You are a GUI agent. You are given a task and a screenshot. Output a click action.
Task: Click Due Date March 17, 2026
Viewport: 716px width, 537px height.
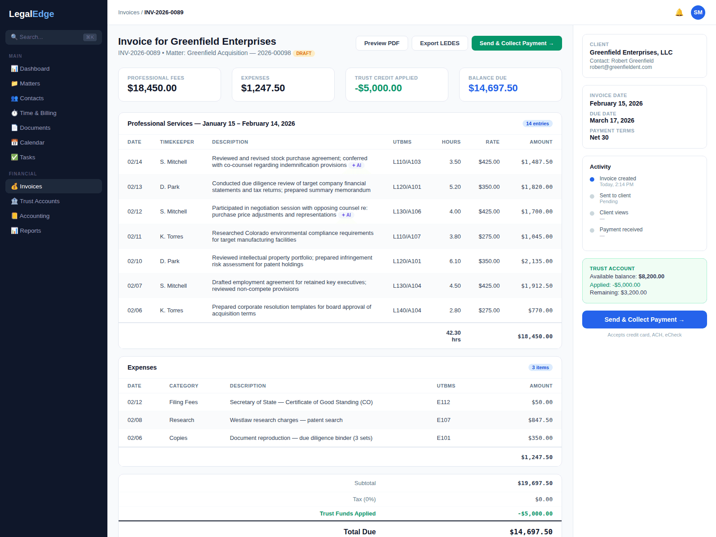click(612, 120)
